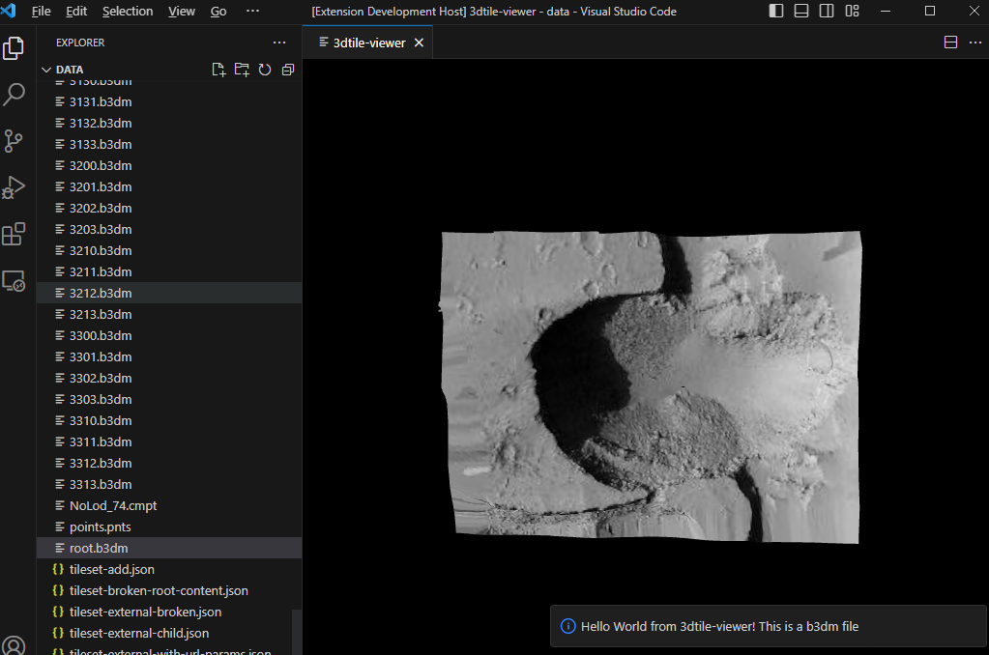
Task: Click the New Folder icon in Explorer
Action: pos(242,70)
